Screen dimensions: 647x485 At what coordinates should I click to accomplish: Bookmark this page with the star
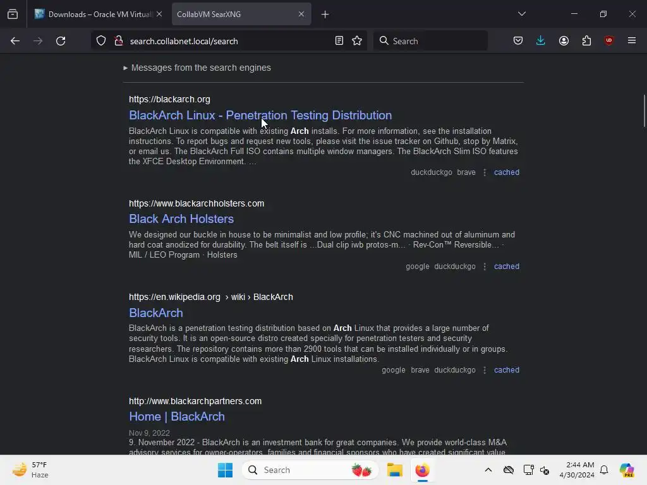(x=357, y=41)
